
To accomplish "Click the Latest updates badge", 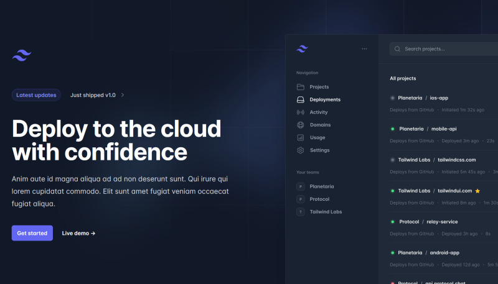I will point(36,95).
